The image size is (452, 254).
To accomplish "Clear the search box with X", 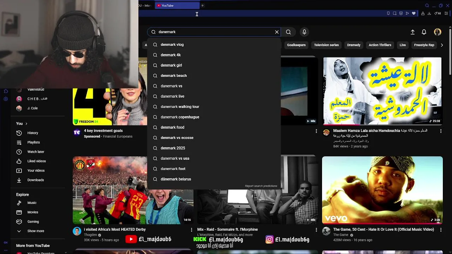I will click(277, 32).
